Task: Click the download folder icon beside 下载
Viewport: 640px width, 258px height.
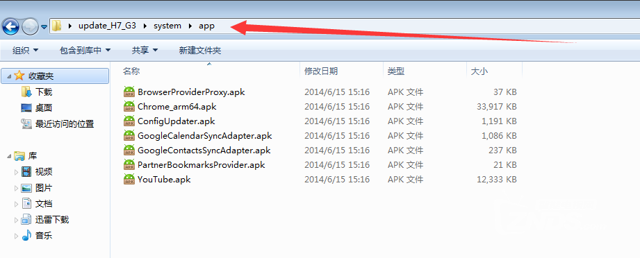Action: (x=26, y=92)
